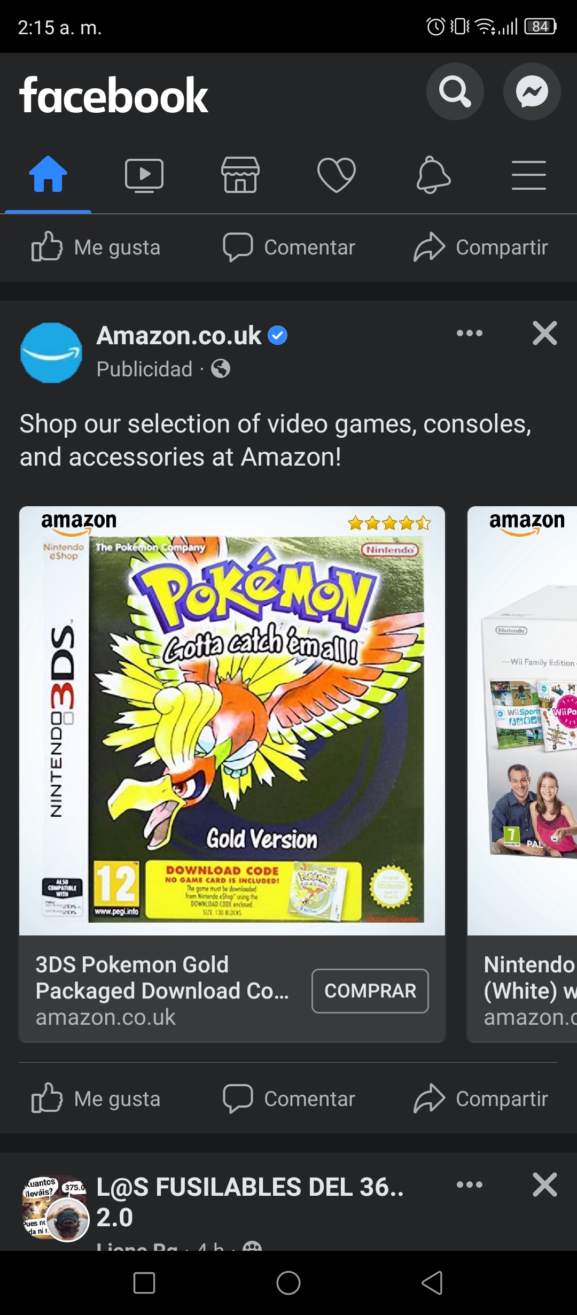The width and height of the screenshot is (577, 1315).
Task: Open three-dot options for L@S FUSILABLES post
Action: (x=470, y=1185)
